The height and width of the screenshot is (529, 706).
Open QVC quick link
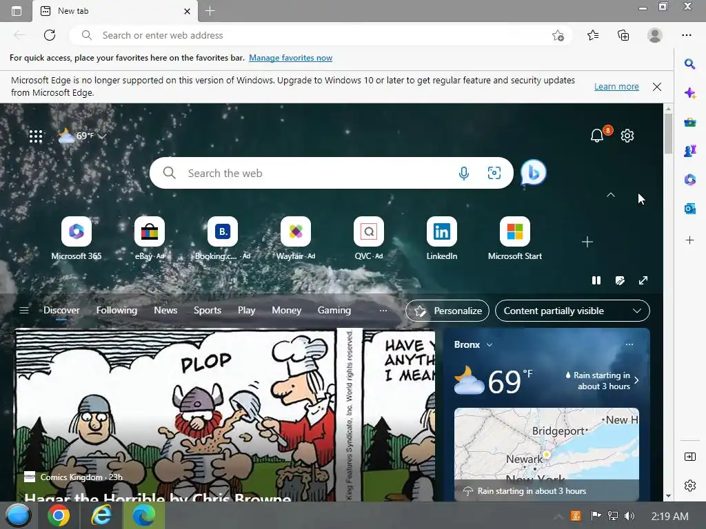pyautogui.click(x=369, y=238)
